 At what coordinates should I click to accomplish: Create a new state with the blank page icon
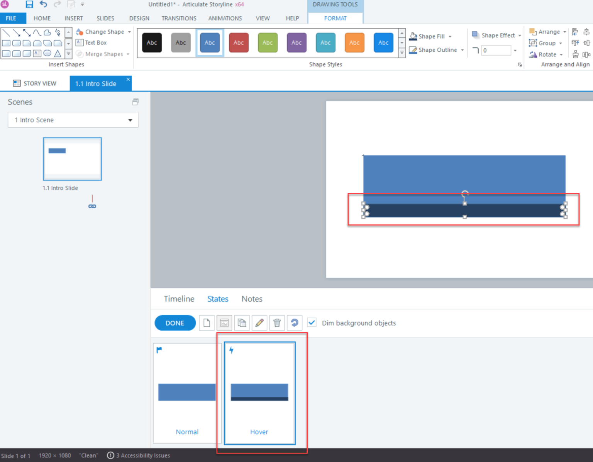207,323
